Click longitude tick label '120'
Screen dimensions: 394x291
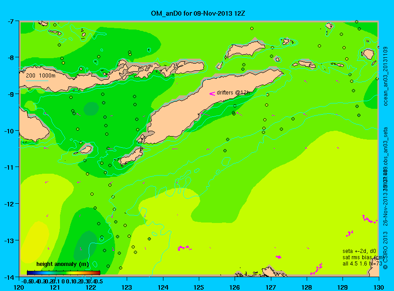[19, 287]
